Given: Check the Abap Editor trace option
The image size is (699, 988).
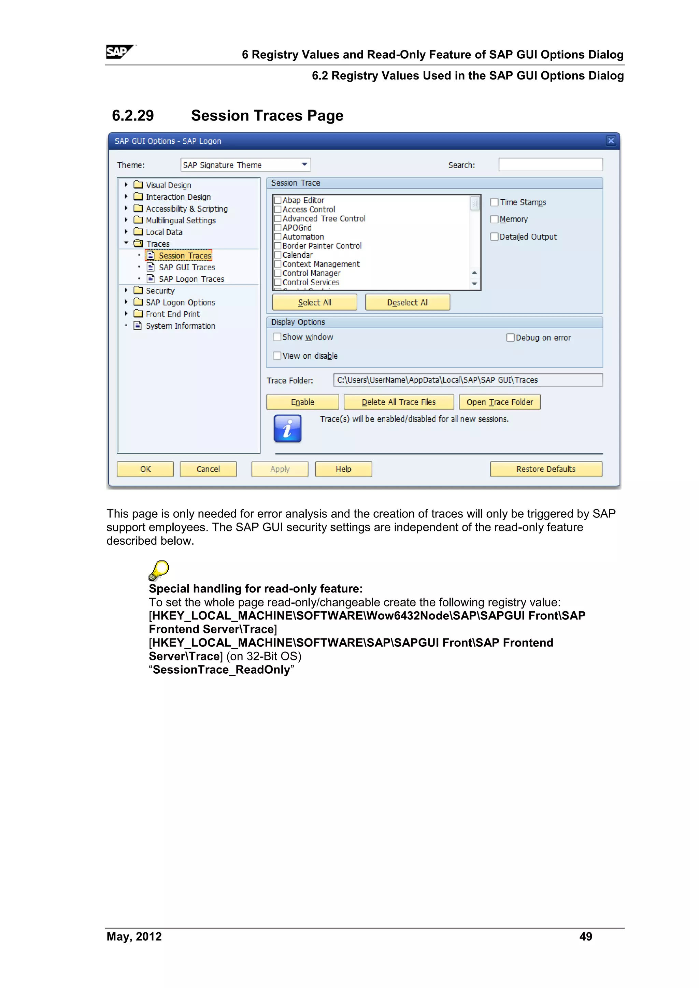Looking at the screenshot, I should [x=278, y=200].
